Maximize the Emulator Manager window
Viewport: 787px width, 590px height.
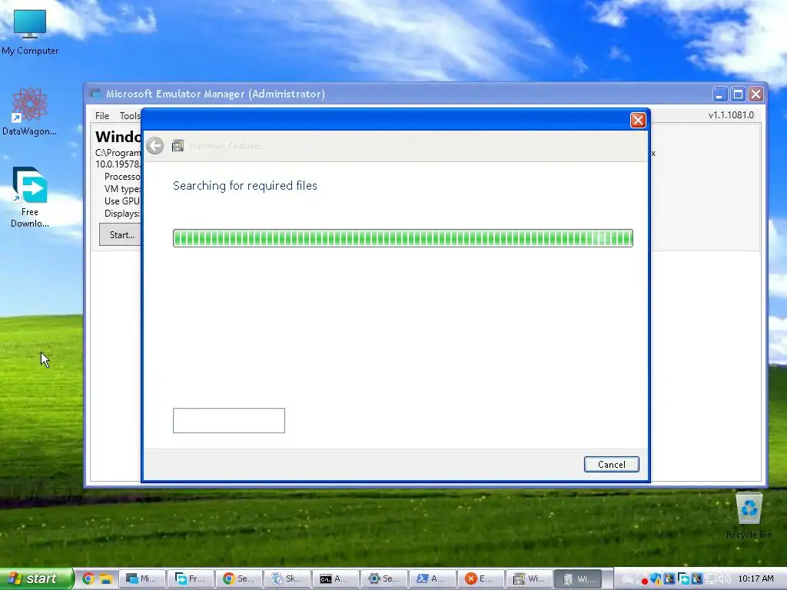(738, 94)
